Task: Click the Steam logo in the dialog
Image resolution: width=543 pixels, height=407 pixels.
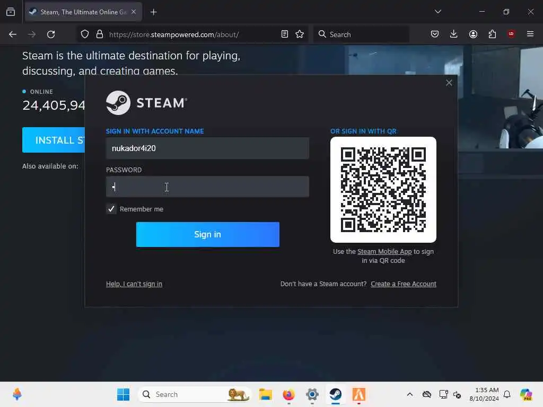Action: pos(146,103)
